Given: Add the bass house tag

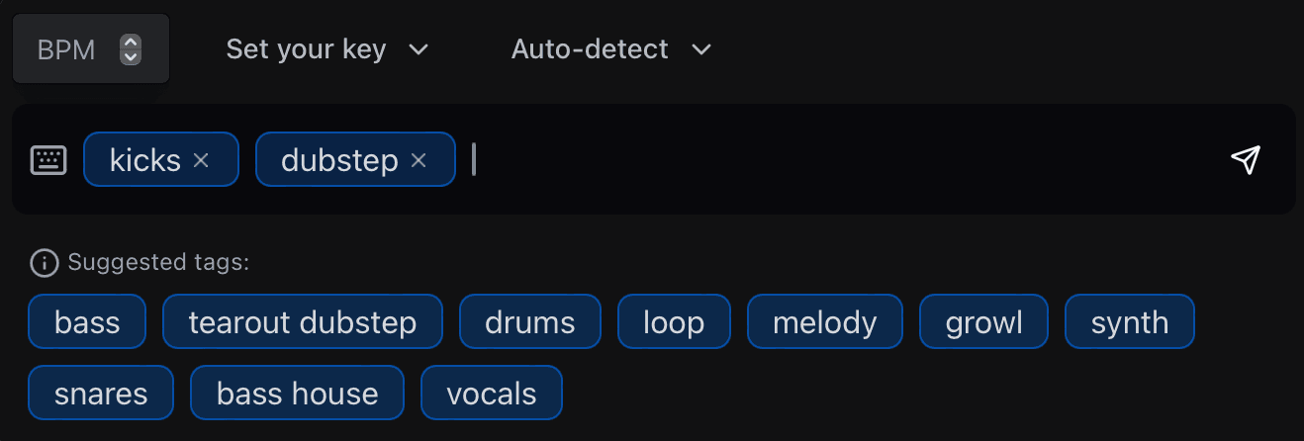Looking at the screenshot, I should 298,394.
